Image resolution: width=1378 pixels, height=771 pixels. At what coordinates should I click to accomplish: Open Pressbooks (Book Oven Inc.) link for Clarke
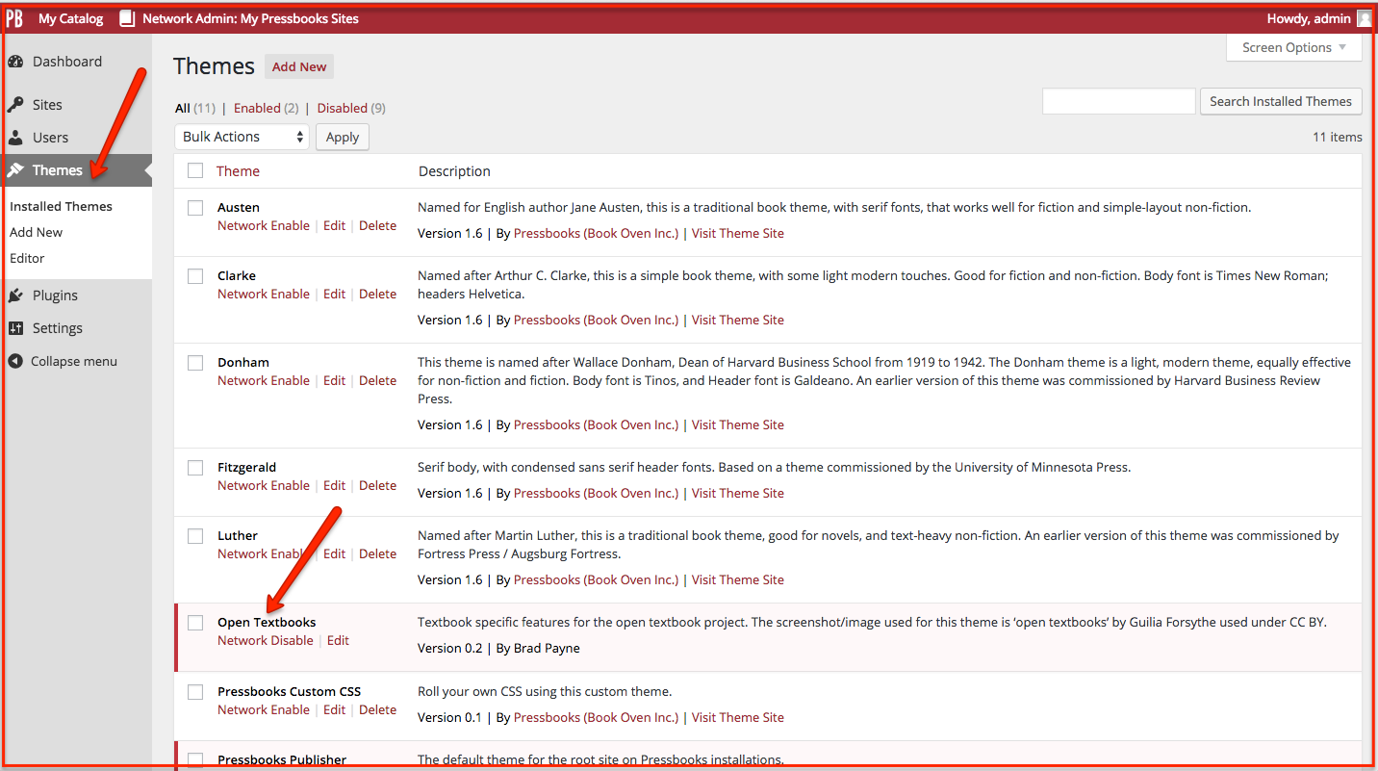pos(596,320)
